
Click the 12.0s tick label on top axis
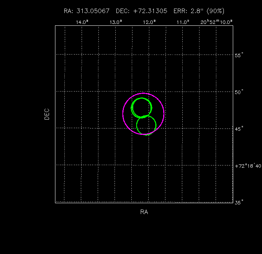point(149,22)
